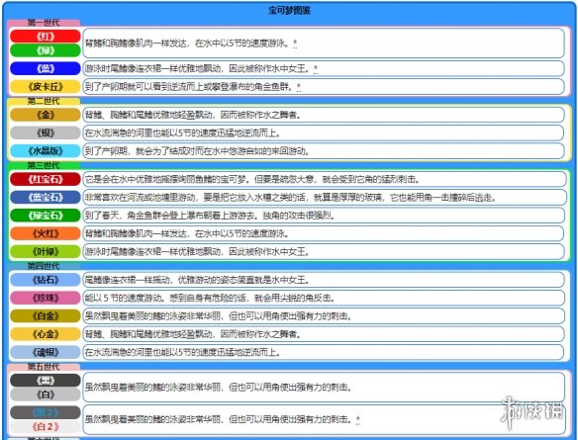Click the 宝可梦图鉴 header title
This screenshot has height=440, width=578.
pos(289,10)
